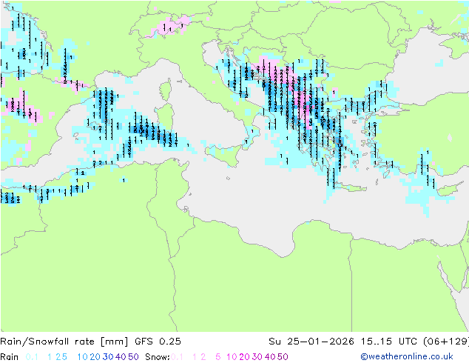Screen dimensions: 469x363
Task: Click the '(06+129)' forecast run label
Action: (445, 342)
